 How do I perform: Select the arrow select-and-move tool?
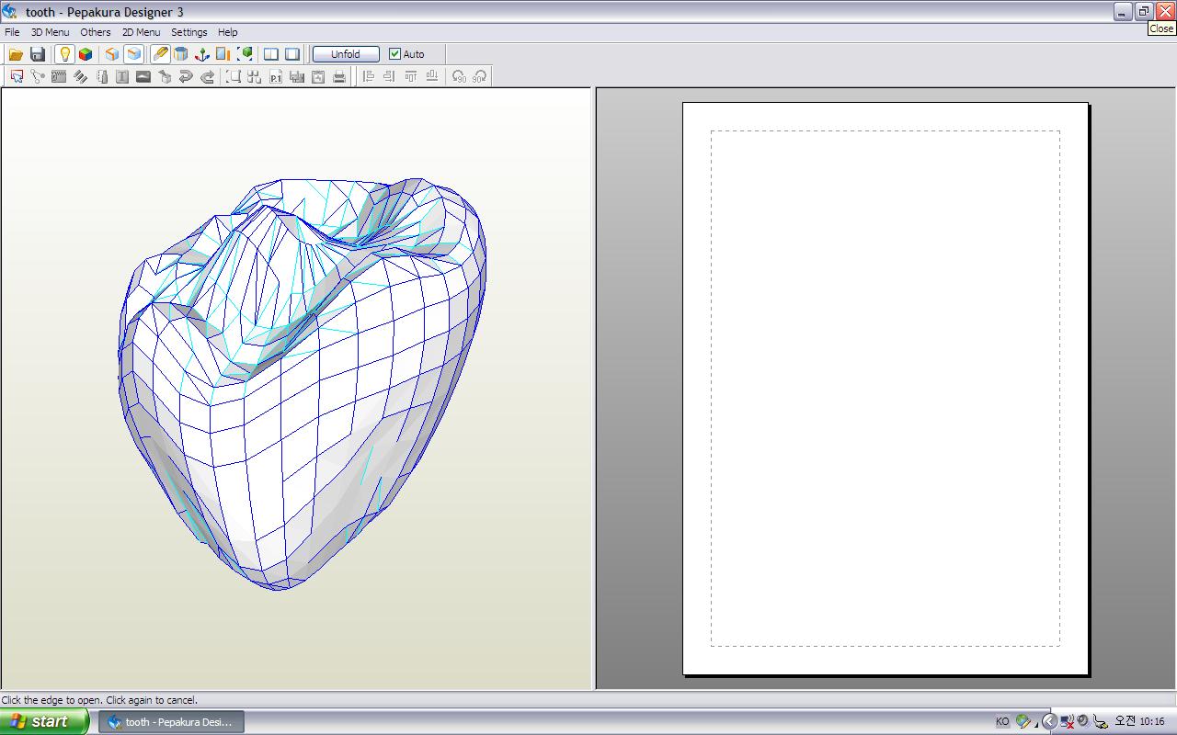(17, 76)
